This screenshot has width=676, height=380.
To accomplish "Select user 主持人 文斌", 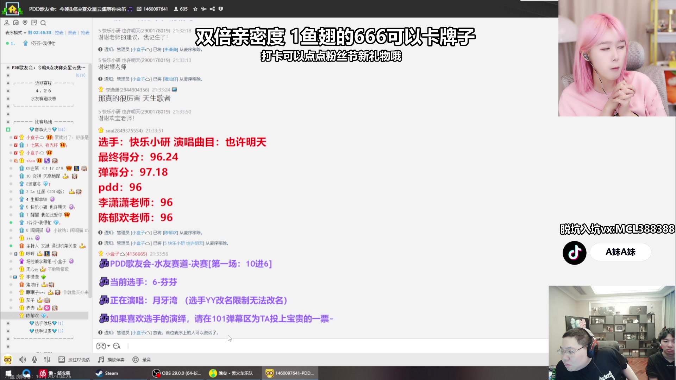I will 51,246.
